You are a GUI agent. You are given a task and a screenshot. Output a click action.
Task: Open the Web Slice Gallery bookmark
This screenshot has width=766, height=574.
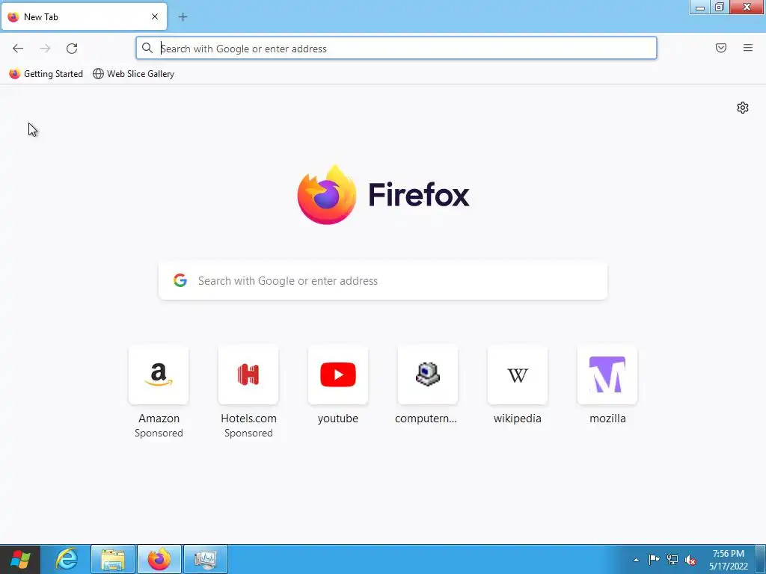[133, 74]
